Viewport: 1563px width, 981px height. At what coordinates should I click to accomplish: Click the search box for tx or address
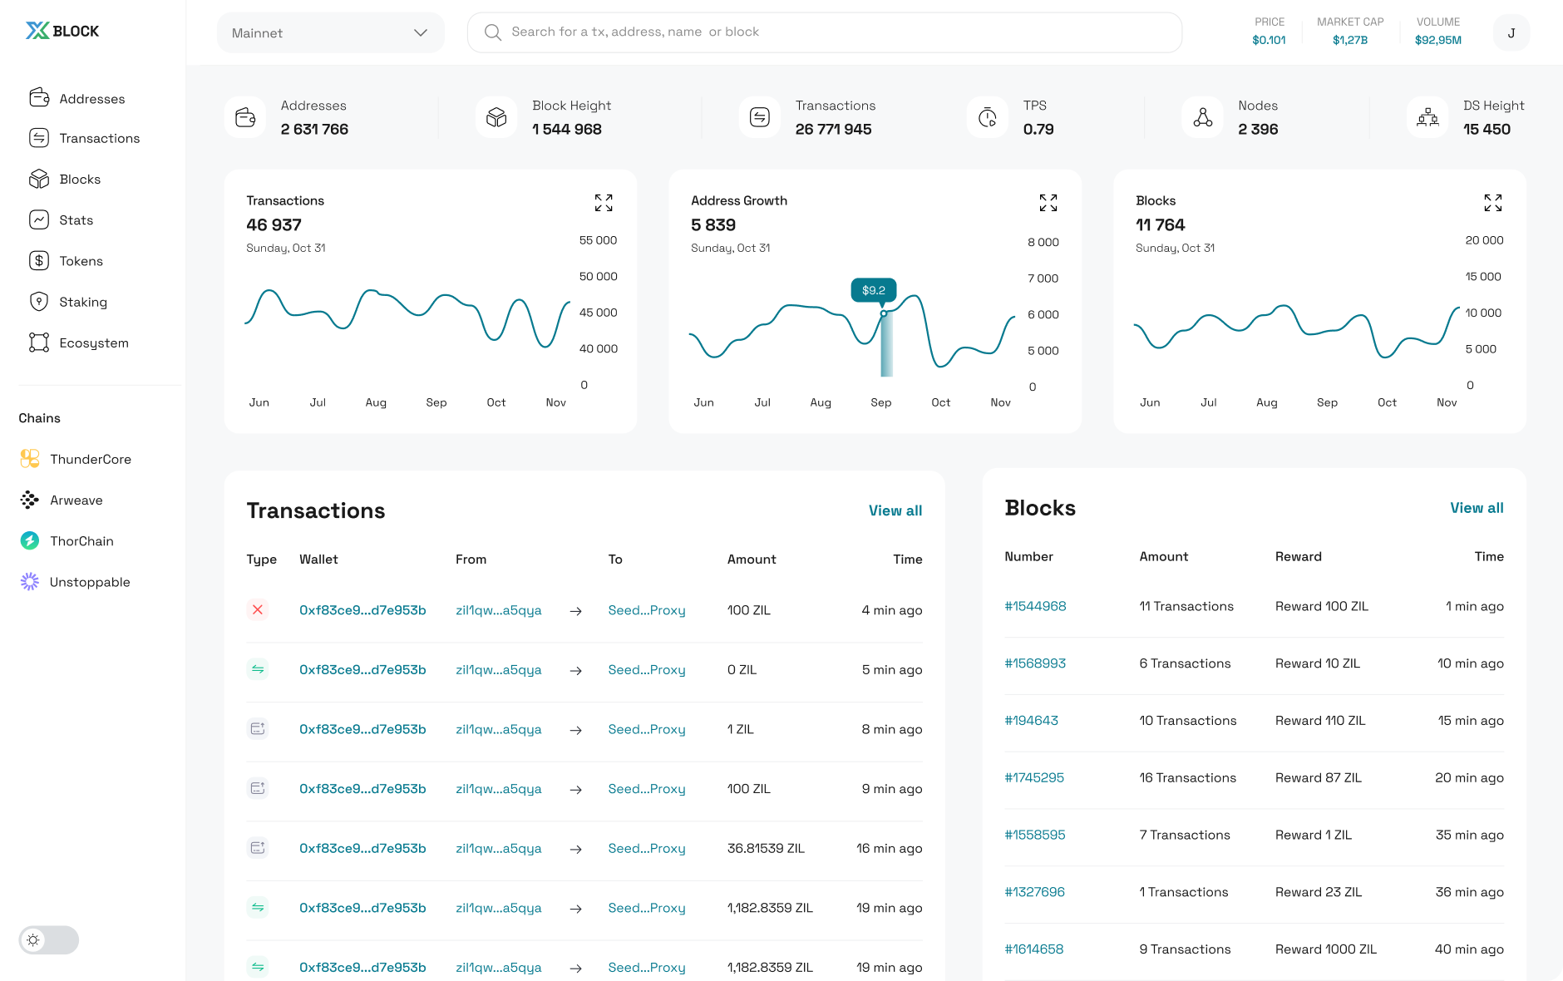(825, 32)
